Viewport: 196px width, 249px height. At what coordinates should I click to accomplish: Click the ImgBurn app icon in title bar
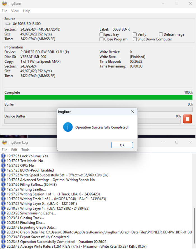coord(4,3)
